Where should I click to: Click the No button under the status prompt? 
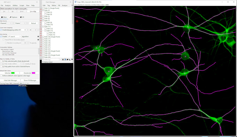click(13, 12)
